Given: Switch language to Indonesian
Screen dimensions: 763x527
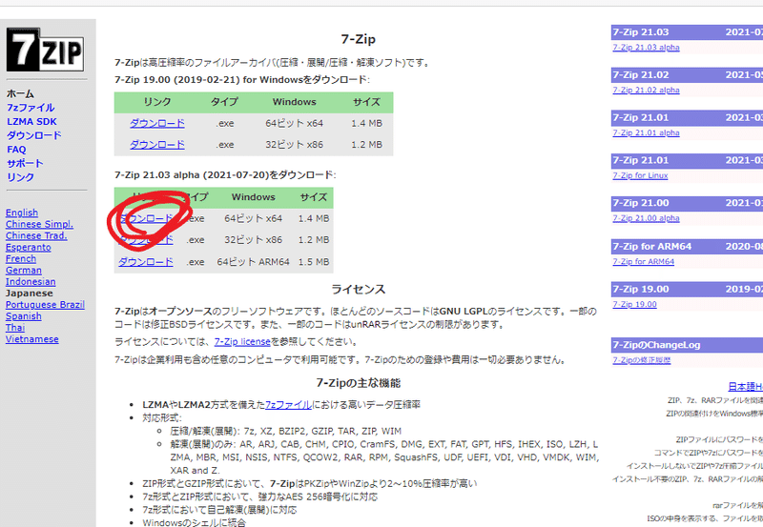Looking at the screenshot, I should 31,282.
